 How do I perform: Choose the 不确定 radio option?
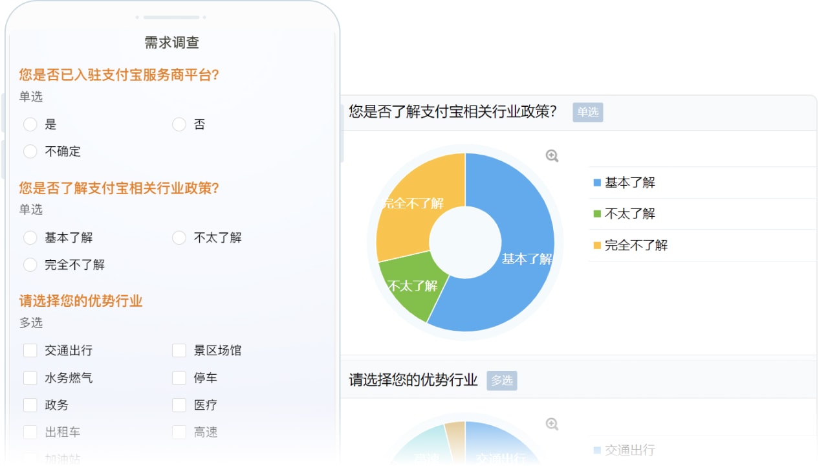click(30, 151)
